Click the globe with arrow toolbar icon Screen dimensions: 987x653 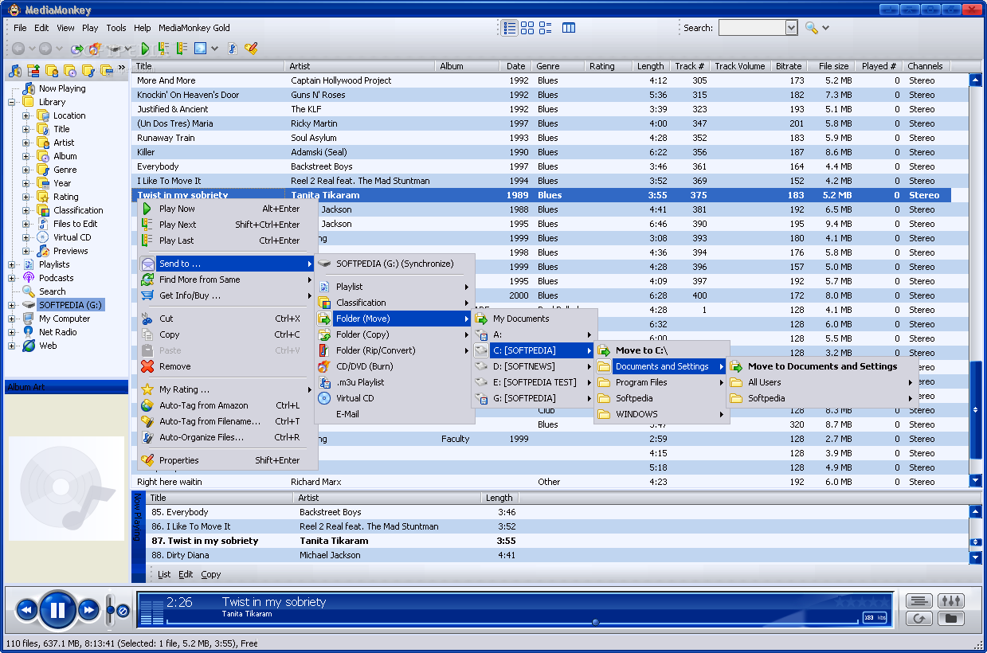click(x=76, y=49)
